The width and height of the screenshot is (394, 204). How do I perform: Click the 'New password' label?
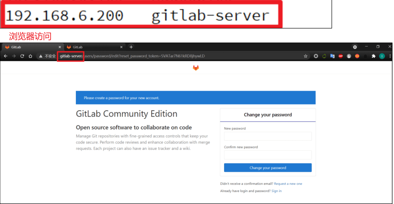pyautogui.click(x=235, y=128)
